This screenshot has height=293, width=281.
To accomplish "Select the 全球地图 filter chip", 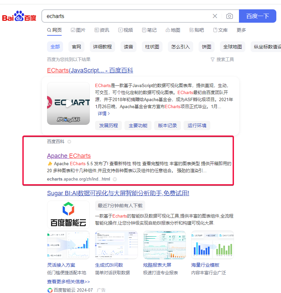I will pos(233,47).
